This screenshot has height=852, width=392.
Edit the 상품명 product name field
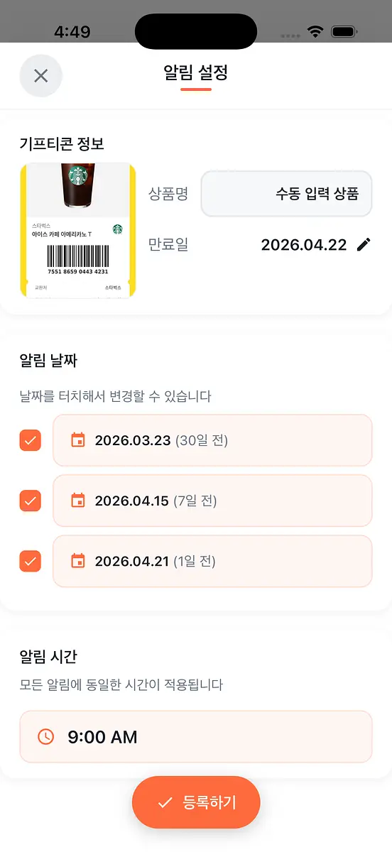(287, 193)
